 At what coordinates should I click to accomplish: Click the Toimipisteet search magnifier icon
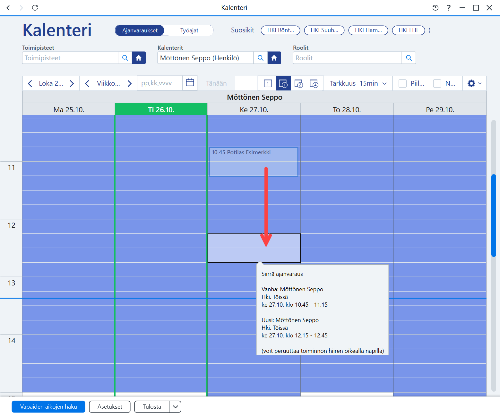coord(125,58)
